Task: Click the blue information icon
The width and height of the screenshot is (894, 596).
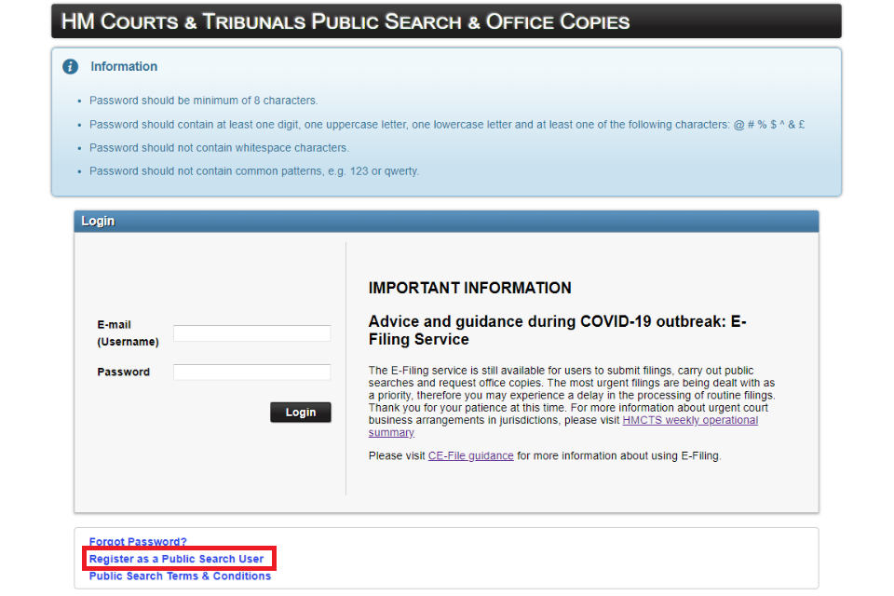Action: pyautogui.click(x=70, y=67)
